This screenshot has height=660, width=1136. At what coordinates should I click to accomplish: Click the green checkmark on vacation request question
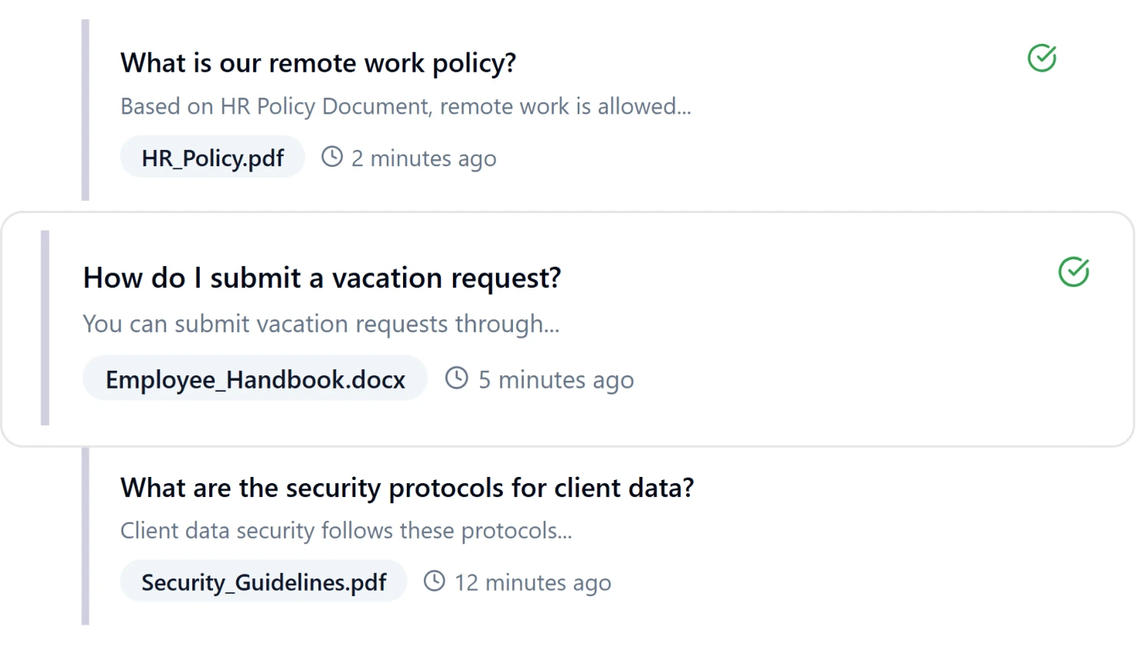coord(1073,272)
